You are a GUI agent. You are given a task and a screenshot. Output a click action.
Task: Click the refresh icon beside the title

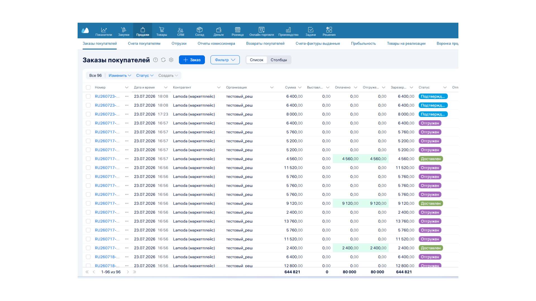point(163,60)
